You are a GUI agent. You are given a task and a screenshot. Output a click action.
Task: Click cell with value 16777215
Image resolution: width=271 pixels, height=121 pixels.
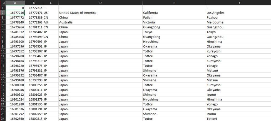tap(34, 8)
